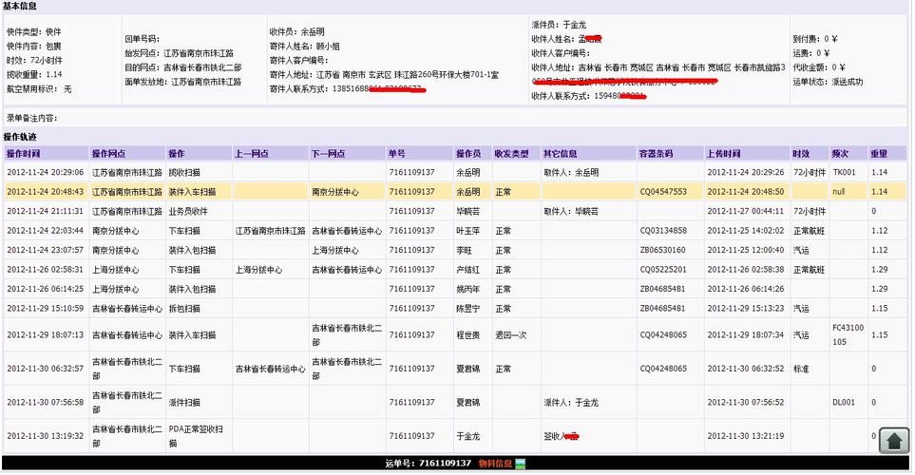Click the 操作员 column header
Viewport: 915px width, 475px height.
tap(468, 154)
